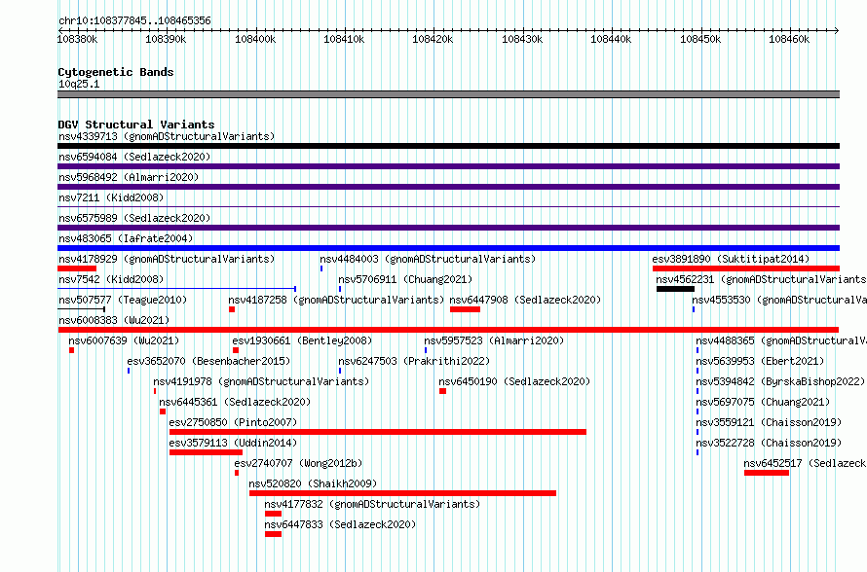Click the DGV Structural Variants track title

pyautogui.click(x=136, y=125)
